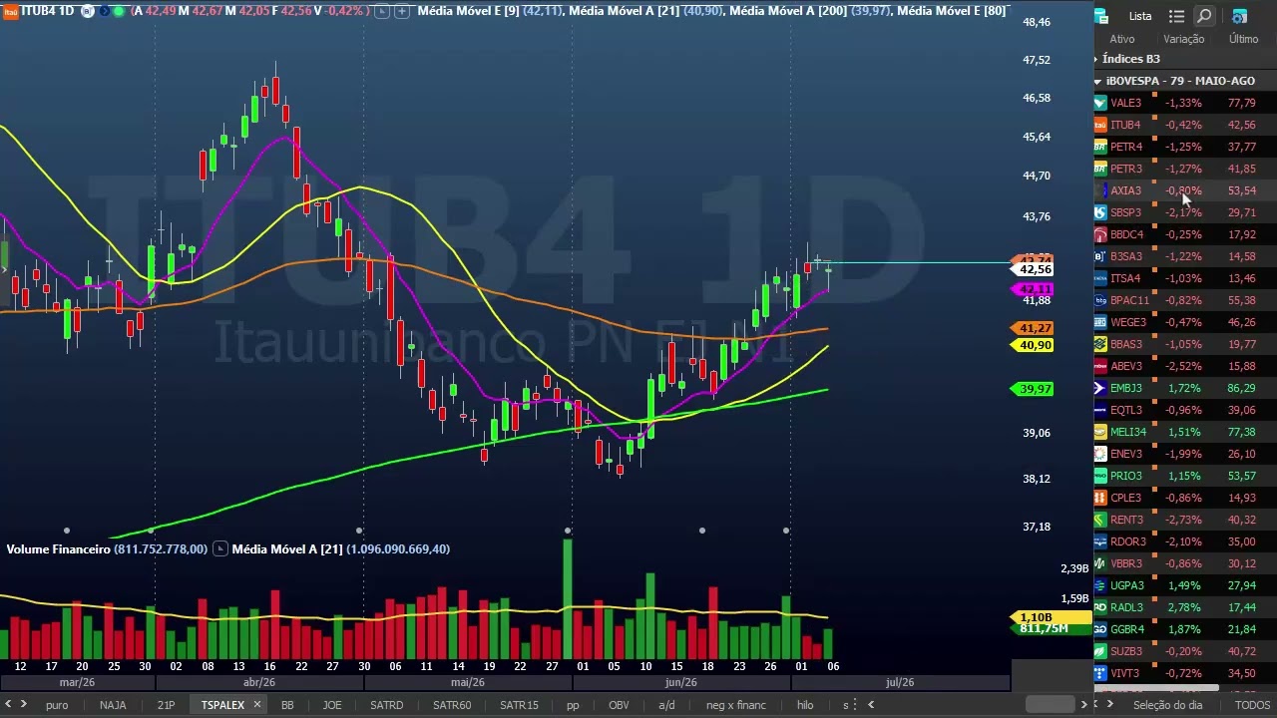The height and width of the screenshot is (718, 1277).
Task: Select the RADL3 row in watchlist
Action: [x=1184, y=607]
